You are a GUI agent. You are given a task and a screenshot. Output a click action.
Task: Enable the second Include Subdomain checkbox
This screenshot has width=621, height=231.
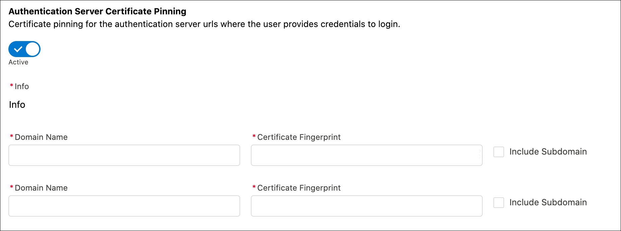point(498,203)
